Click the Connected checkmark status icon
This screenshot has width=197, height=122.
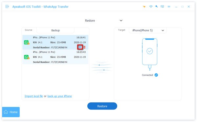[x=156, y=75]
